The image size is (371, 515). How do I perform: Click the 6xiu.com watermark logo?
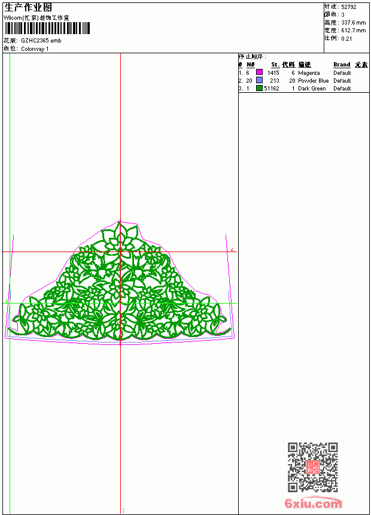pyautogui.click(x=313, y=503)
